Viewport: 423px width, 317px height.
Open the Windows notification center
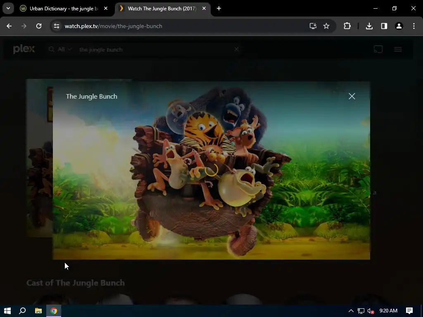click(x=409, y=311)
